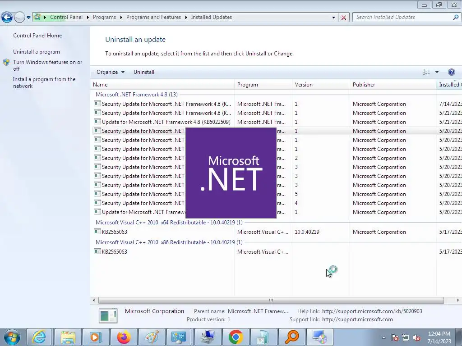This screenshot has height=346, width=462.
Task: Open Turn Windows features on or off
Action: [x=48, y=66]
